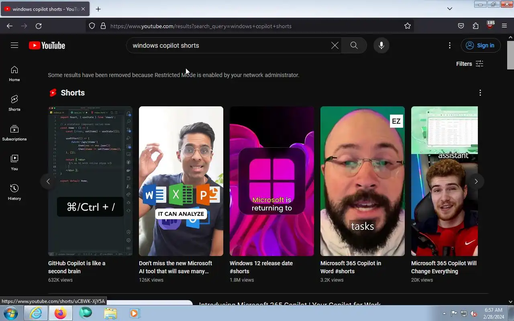The width and height of the screenshot is (514, 321).
Task: List all tabs dropdown arrow
Action: click(x=450, y=9)
